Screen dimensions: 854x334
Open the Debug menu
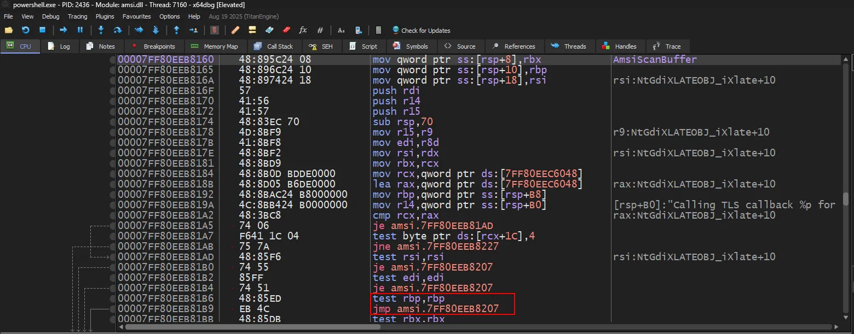(51, 16)
